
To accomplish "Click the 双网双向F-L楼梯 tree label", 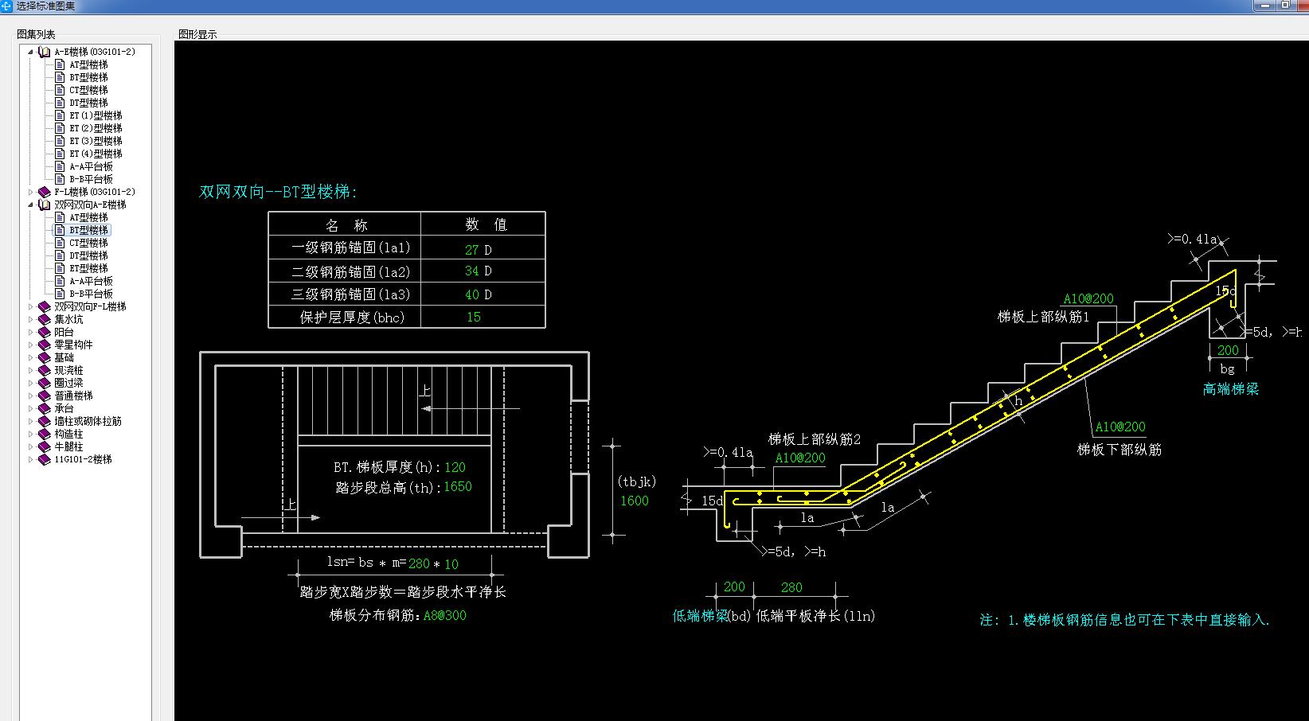I will coord(90,306).
